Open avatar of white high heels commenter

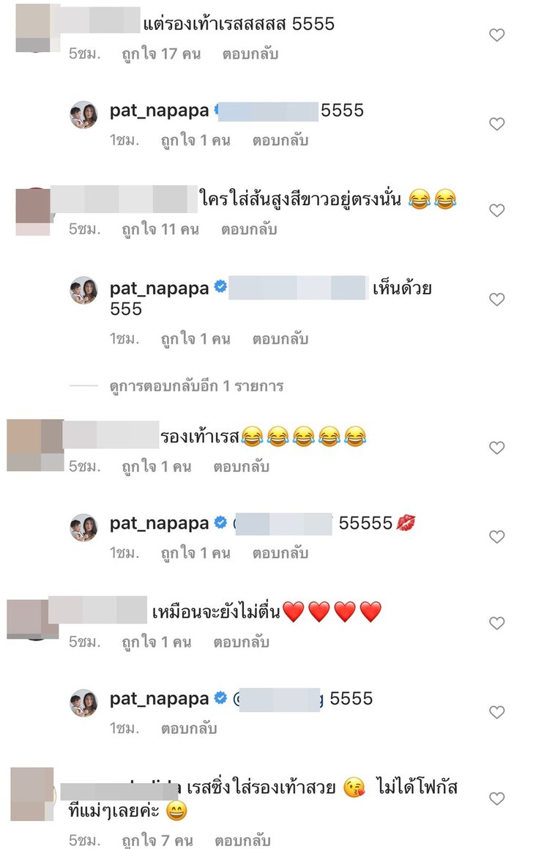33,212
